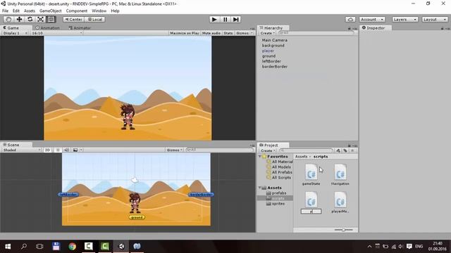Toggle Stats overlay in Game view
Viewport: 451px width, 253px height.
point(228,33)
